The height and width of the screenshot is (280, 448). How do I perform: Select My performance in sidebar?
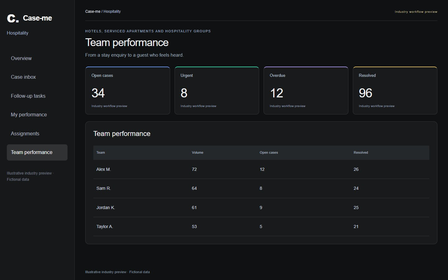[37, 114]
